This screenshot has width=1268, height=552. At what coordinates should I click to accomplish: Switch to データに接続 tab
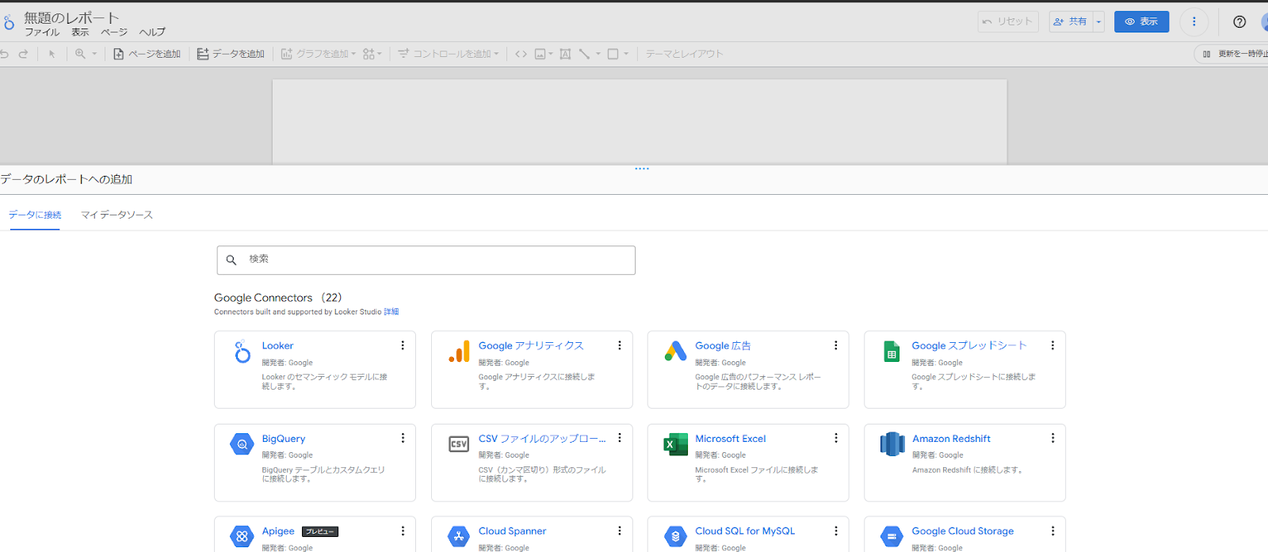click(35, 215)
